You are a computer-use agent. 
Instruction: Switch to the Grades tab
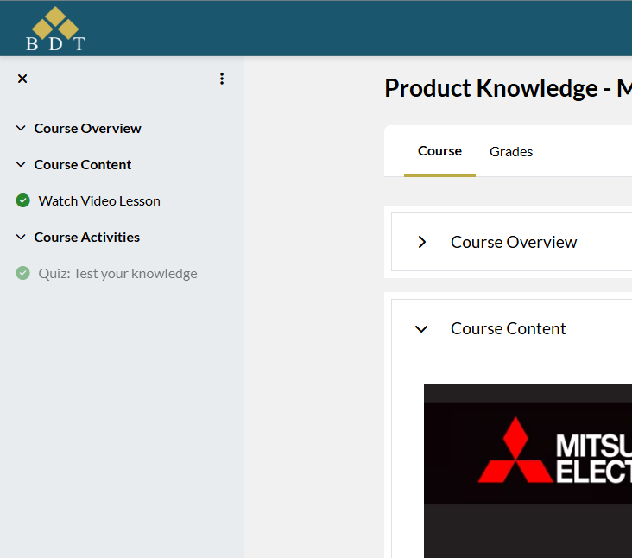tap(511, 152)
